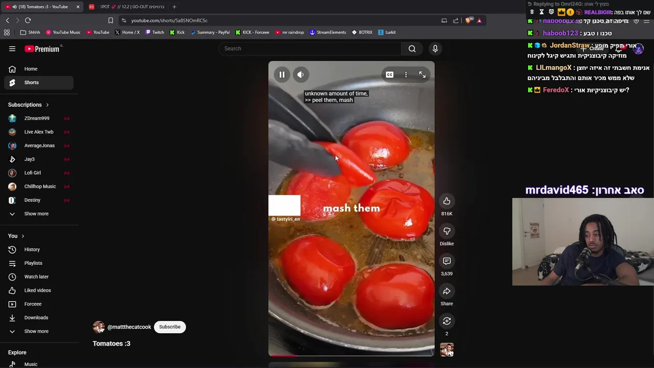Click the video progress bar
Viewport: 654px width, 368px height.
(x=352, y=355)
